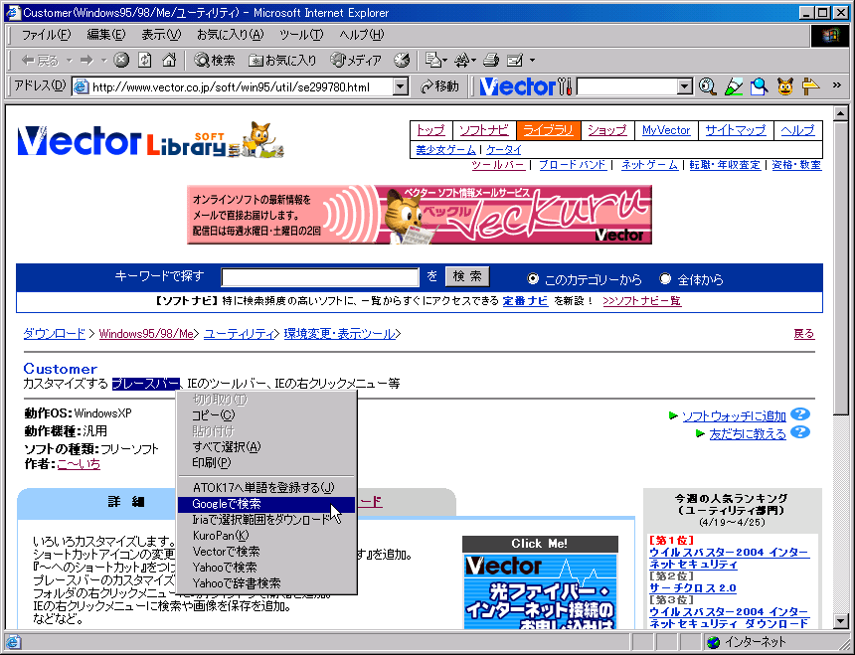Open the History clock icon

402,60
